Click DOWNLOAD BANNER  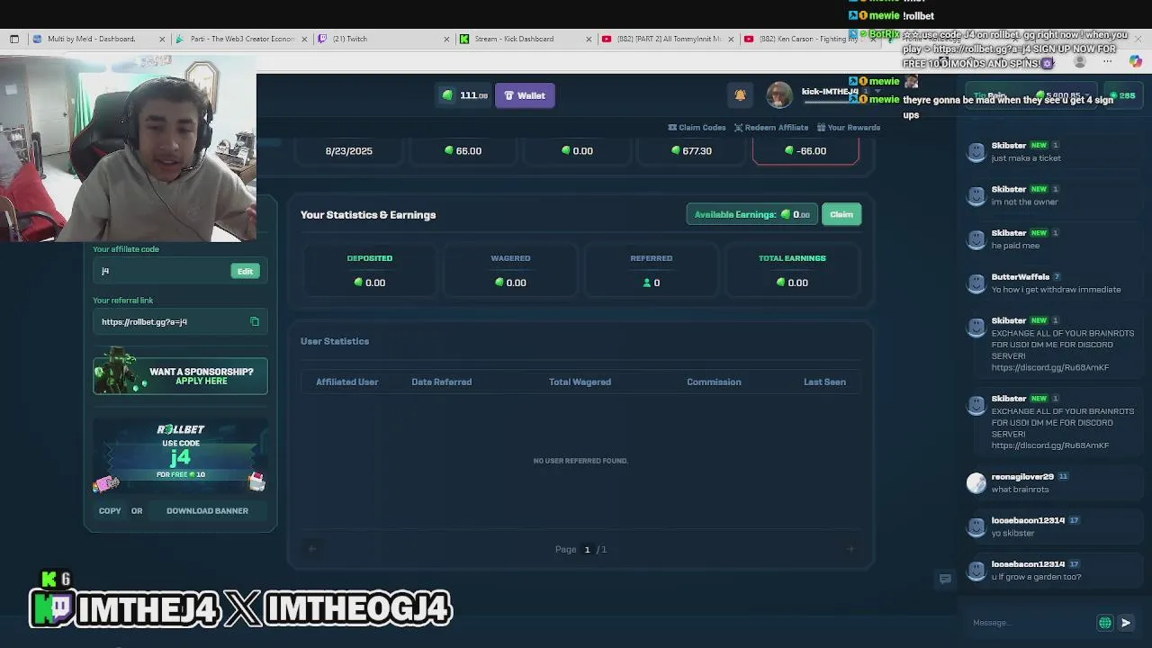[x=207, y=511]
